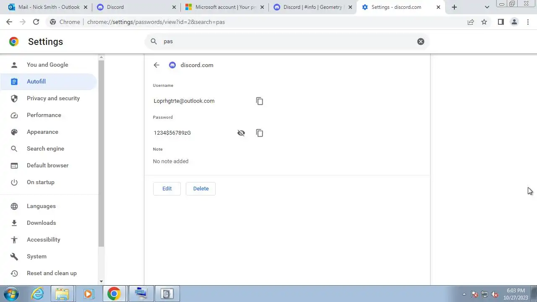Click the Chrome taskbar icon

click(x=114, y=294)
